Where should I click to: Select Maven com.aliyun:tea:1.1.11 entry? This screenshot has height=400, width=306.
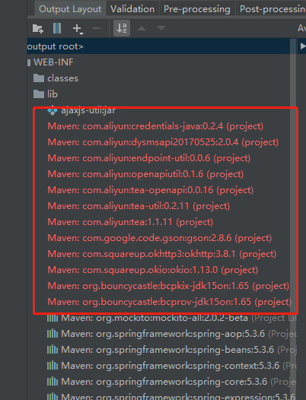[130, 222]
